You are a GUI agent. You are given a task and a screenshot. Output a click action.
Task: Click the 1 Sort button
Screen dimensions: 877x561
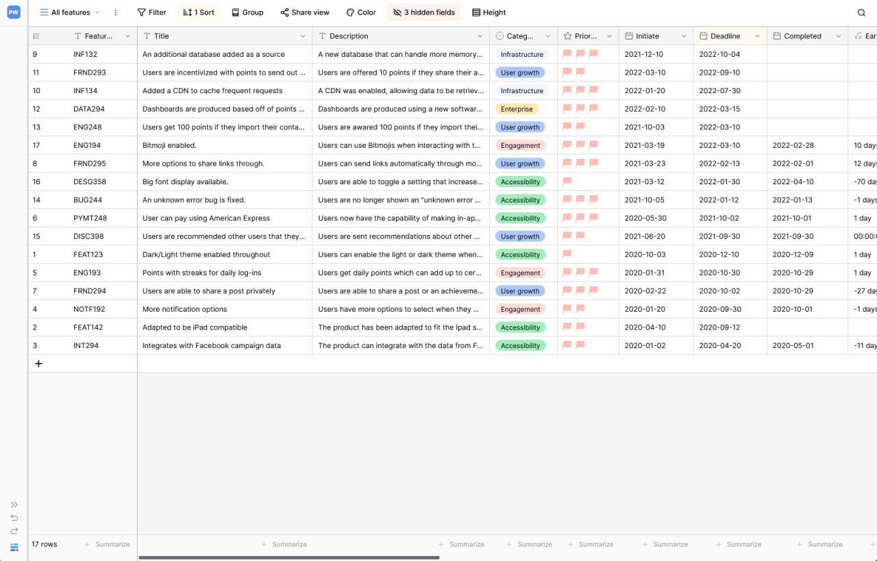199,12
